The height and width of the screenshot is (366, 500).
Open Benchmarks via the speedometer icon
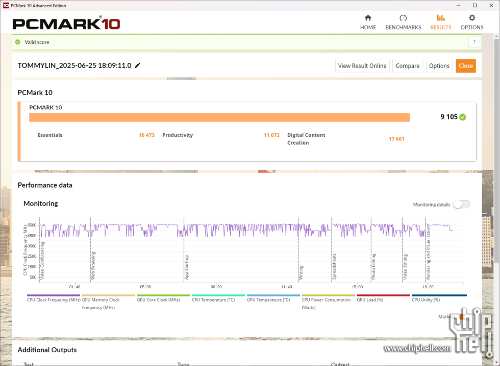click(x=403, y=18)
